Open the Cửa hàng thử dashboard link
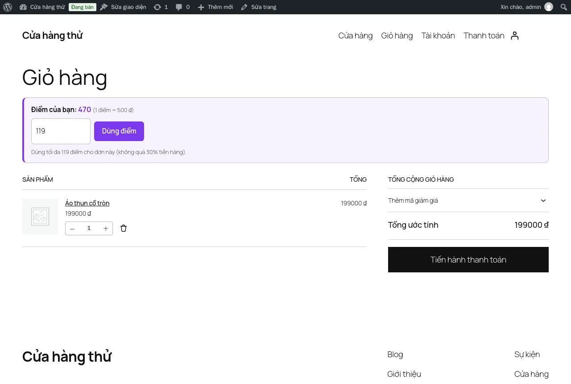The height and width of the screenshot is (384, 571). point(42,7)
